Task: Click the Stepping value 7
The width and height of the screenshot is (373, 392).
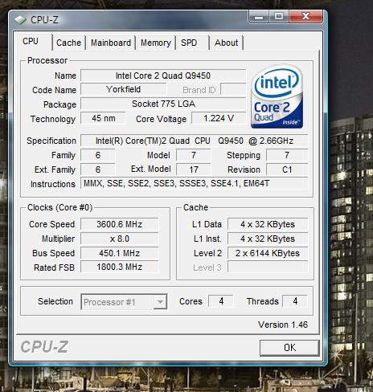Action: click(x=287, y=155)
